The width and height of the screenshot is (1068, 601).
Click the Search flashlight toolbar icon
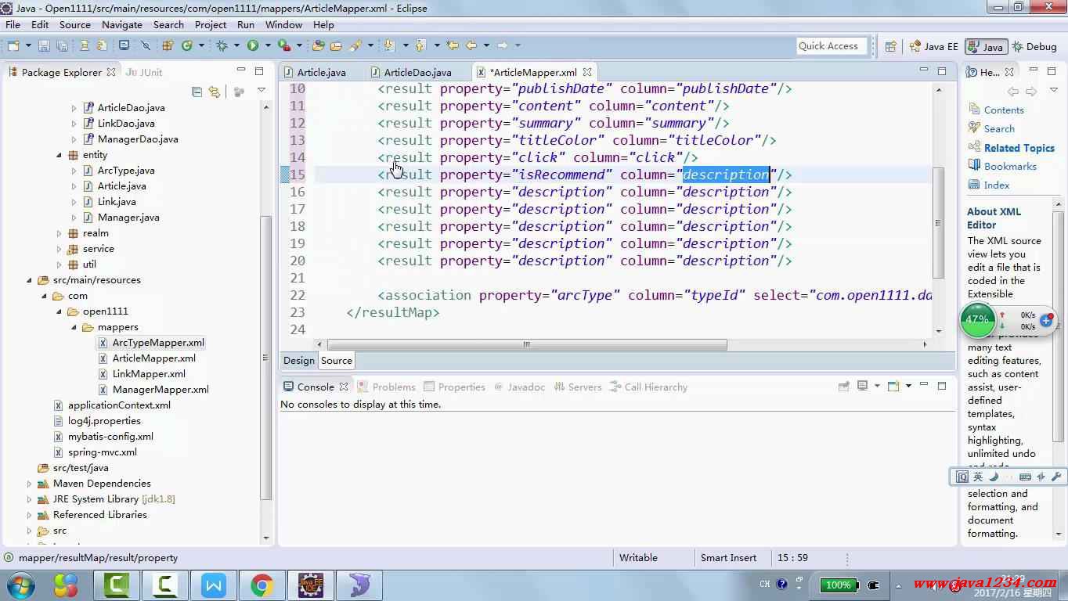[x=355, y=46]
